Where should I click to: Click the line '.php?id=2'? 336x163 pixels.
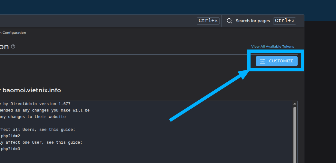(x=10, y=136)
